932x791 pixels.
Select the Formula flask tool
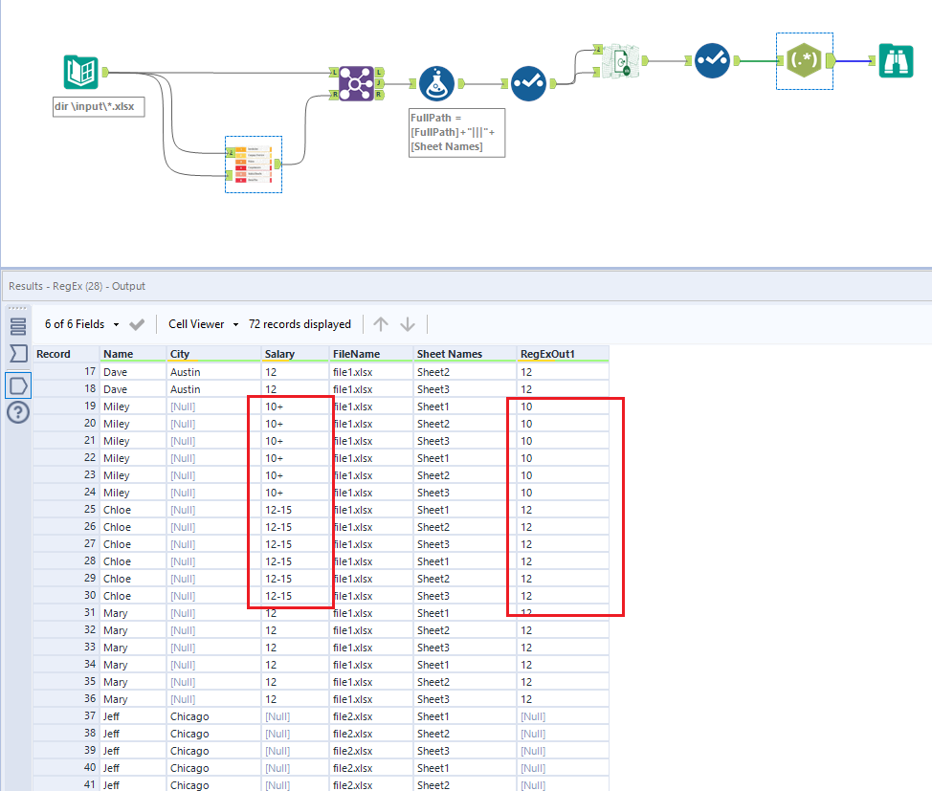[x=437, y=83]
